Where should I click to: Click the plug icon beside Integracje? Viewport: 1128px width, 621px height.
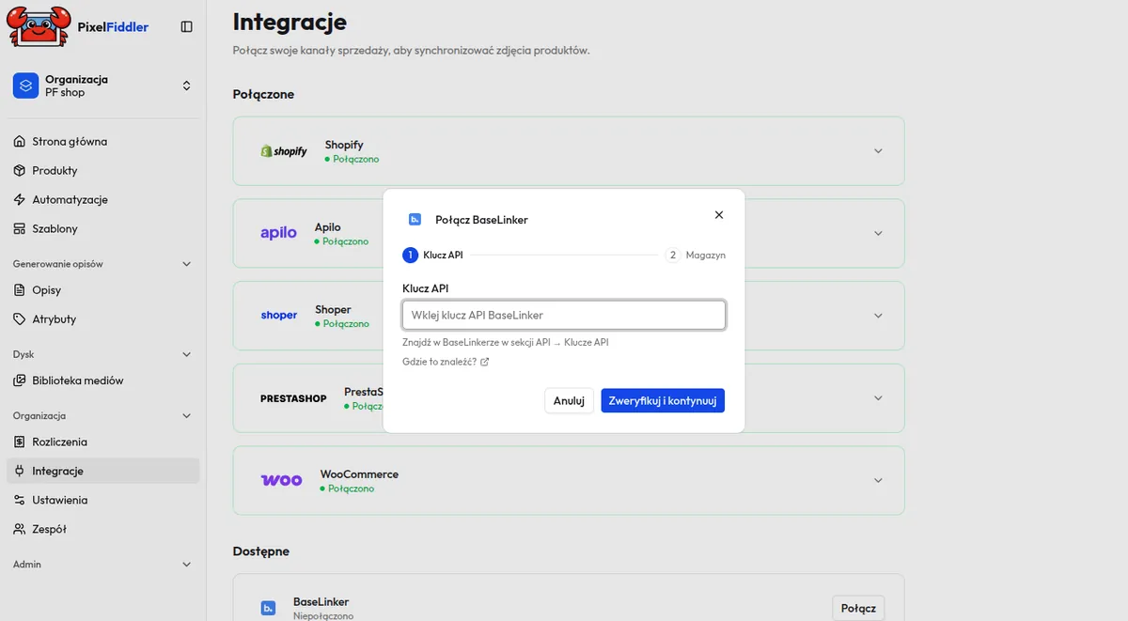point(20,471)
